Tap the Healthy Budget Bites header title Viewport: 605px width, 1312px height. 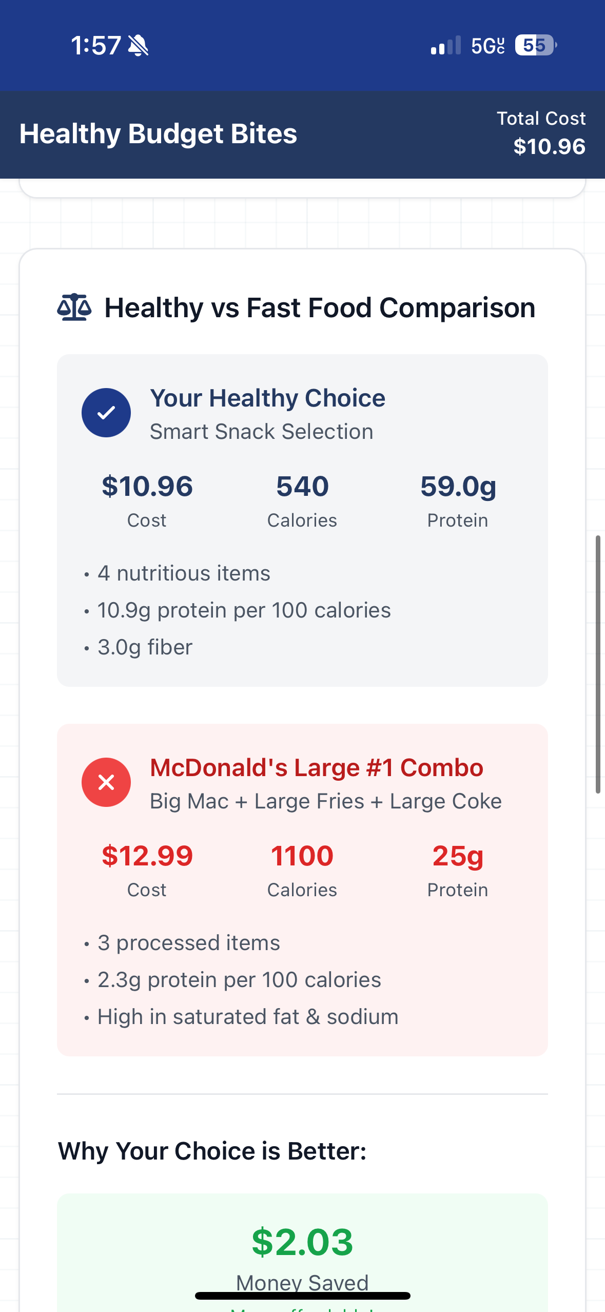click(158, 134)
